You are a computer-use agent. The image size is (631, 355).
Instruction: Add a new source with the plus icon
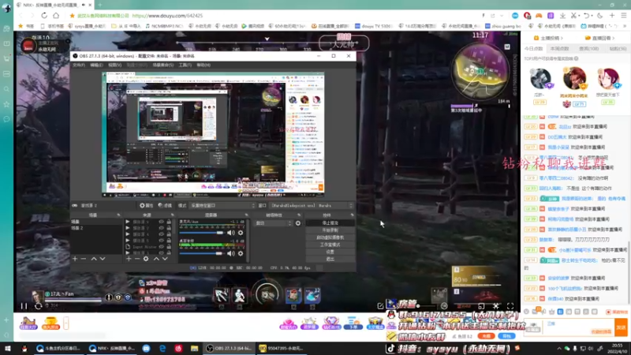tap(129, 259)
